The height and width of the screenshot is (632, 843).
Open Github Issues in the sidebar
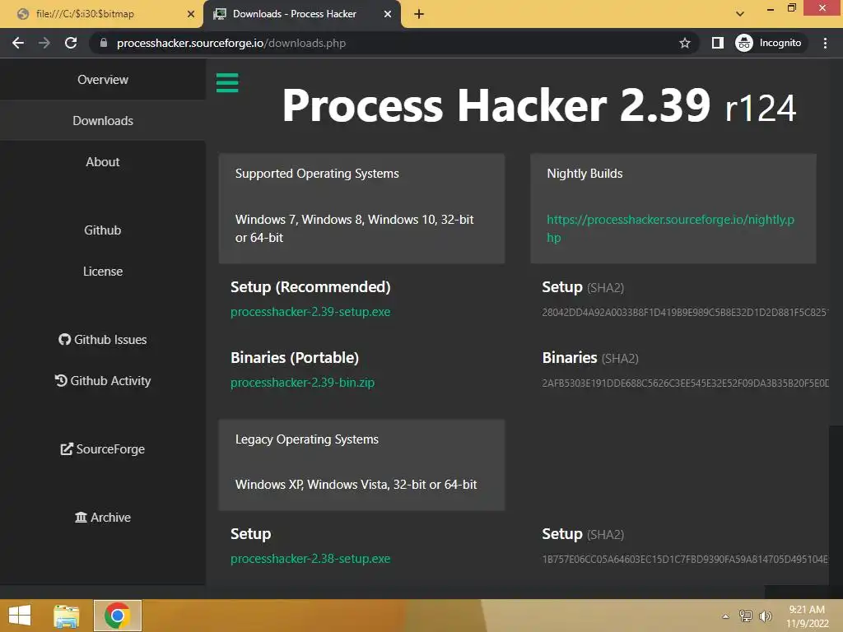click(x=103, y=340)
